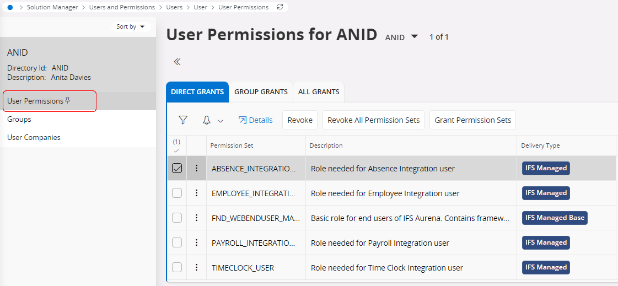Click the refresh icon in breadcrumb
This screenshot has width=618, height=286.
click(x=280, y=7)
